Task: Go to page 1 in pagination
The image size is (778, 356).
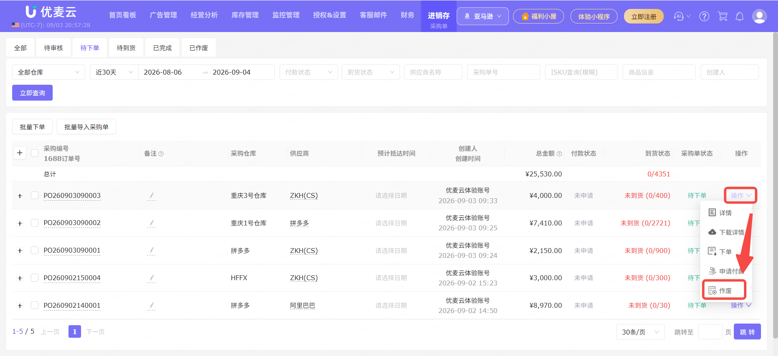Action: click(75, 332)
